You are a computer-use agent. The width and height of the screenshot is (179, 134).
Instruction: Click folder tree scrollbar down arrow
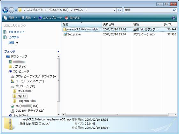pyautogui.click(x=58, y=115)
